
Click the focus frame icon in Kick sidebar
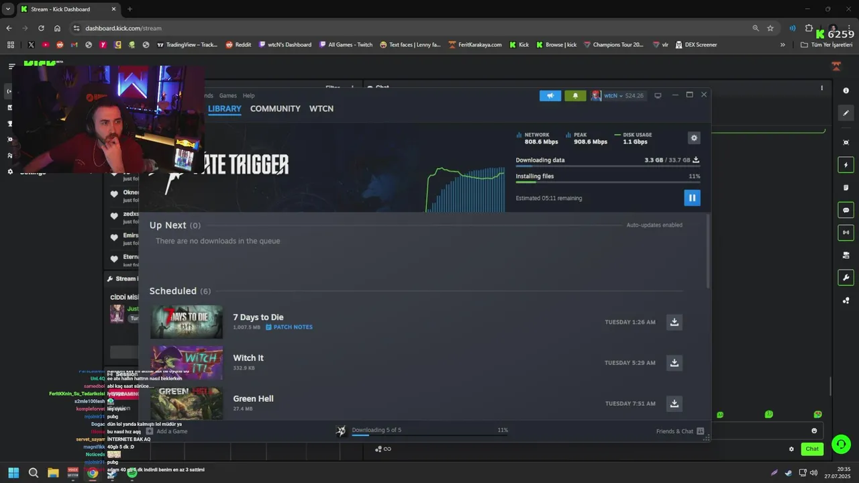coord(846,142)
